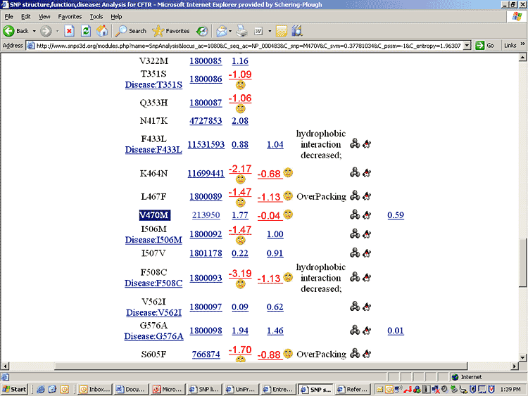This screenshot has width=528, height=396.
Task: Click the Go button beside address bar
Action: (485, 46)
